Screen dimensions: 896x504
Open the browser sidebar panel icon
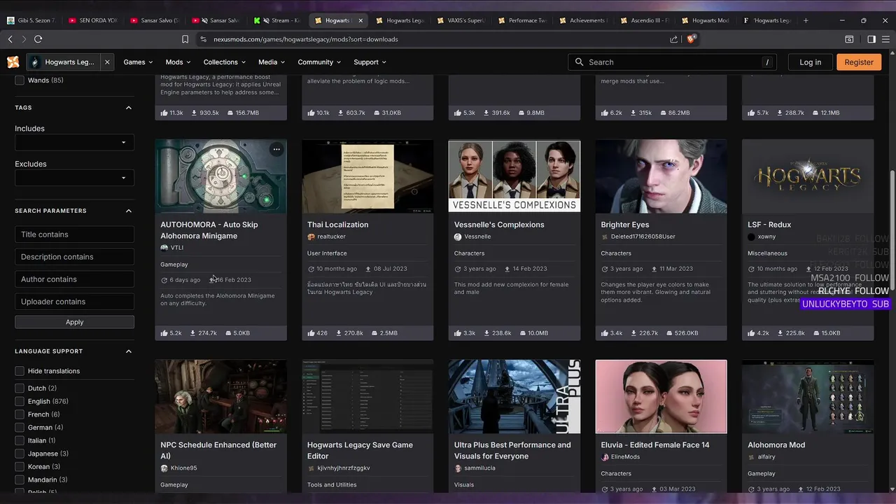coord(871,39)
